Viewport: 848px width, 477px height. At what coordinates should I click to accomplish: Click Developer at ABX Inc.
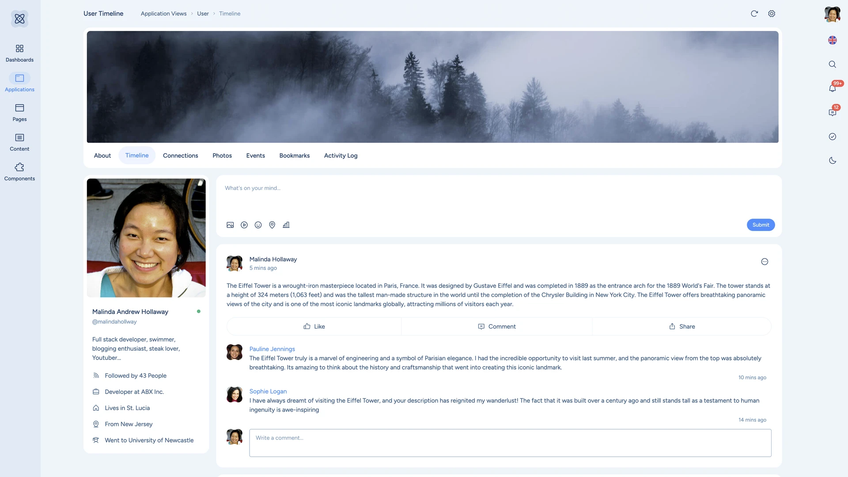134,392
